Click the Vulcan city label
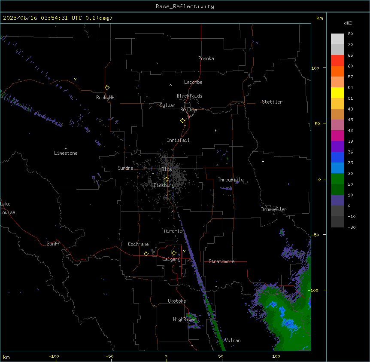 (233, 341)
